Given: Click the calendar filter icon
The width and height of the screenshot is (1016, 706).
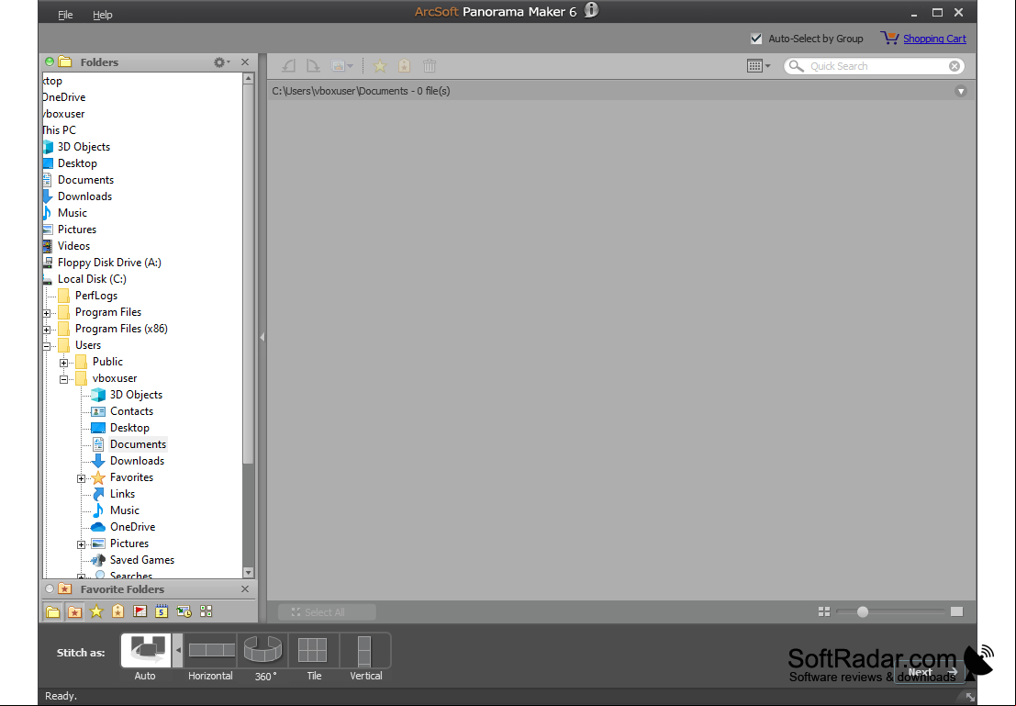Looking at the screenshot, I should [x=162, y=611].
